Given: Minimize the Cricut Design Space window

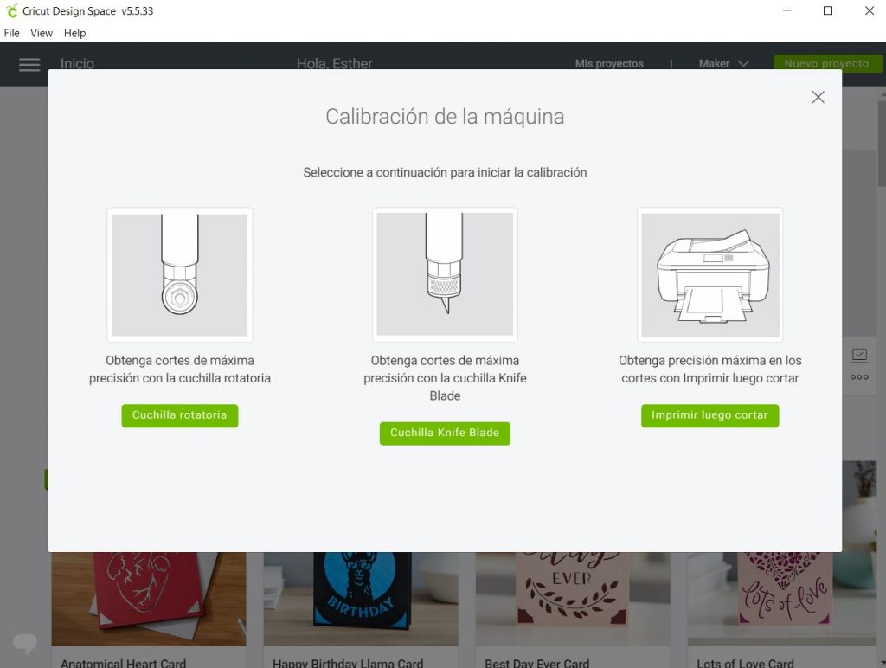Looking at the screenshot, I should click(x=786, y=10).
